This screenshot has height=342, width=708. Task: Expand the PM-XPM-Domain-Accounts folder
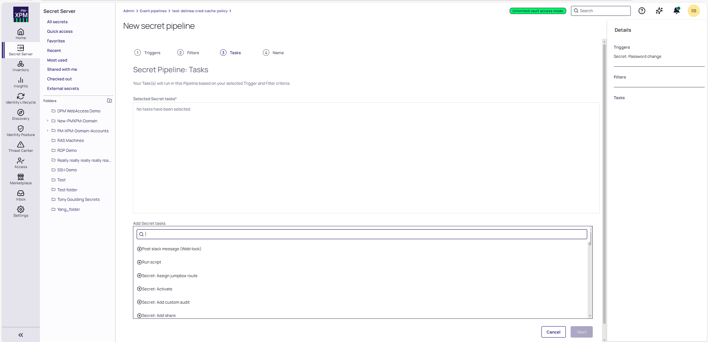[x=48, y=131]
